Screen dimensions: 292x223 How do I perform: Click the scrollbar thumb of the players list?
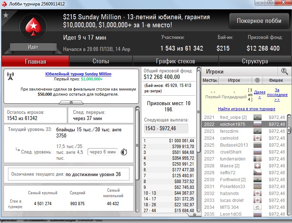point(289,130)
